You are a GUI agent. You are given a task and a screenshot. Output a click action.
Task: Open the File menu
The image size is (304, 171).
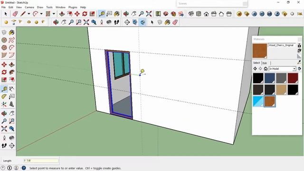(3, 7)
